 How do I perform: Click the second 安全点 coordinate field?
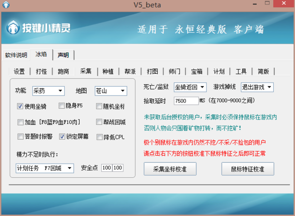[118, 168]
